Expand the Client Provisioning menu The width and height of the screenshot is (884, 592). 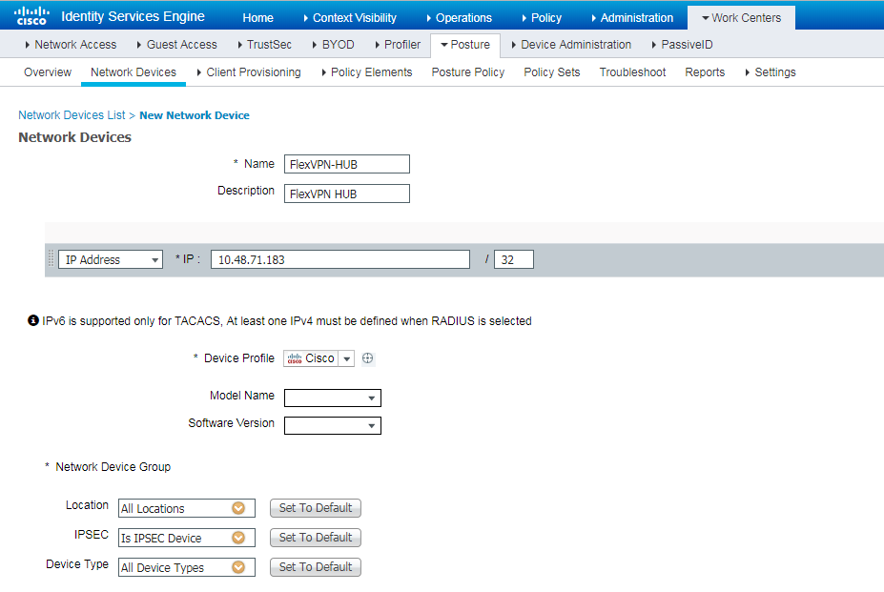coord(249,72)
